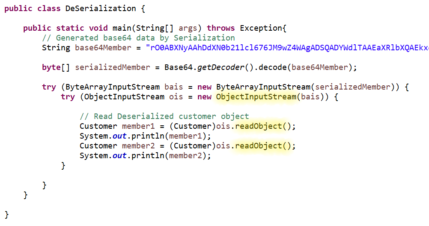Click the main method name
Viewport: 429px width, 226px height.
[x=122, y=28]
